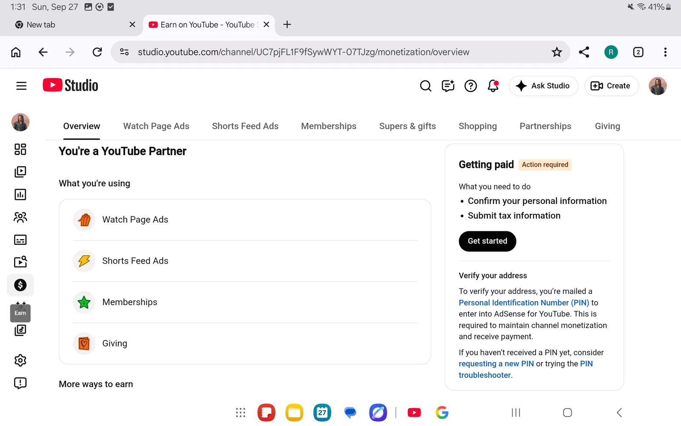Switch to the Partnerships tab
Image resolution: width=681 pixels, height=426 pixels.
(x=545, y=126)
